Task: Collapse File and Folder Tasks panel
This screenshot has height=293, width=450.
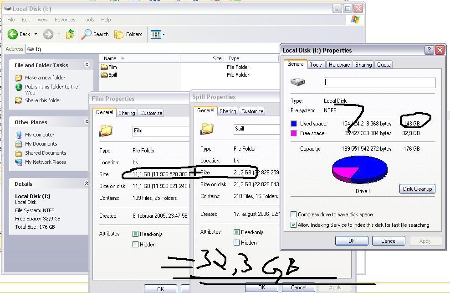Action: 87,65
